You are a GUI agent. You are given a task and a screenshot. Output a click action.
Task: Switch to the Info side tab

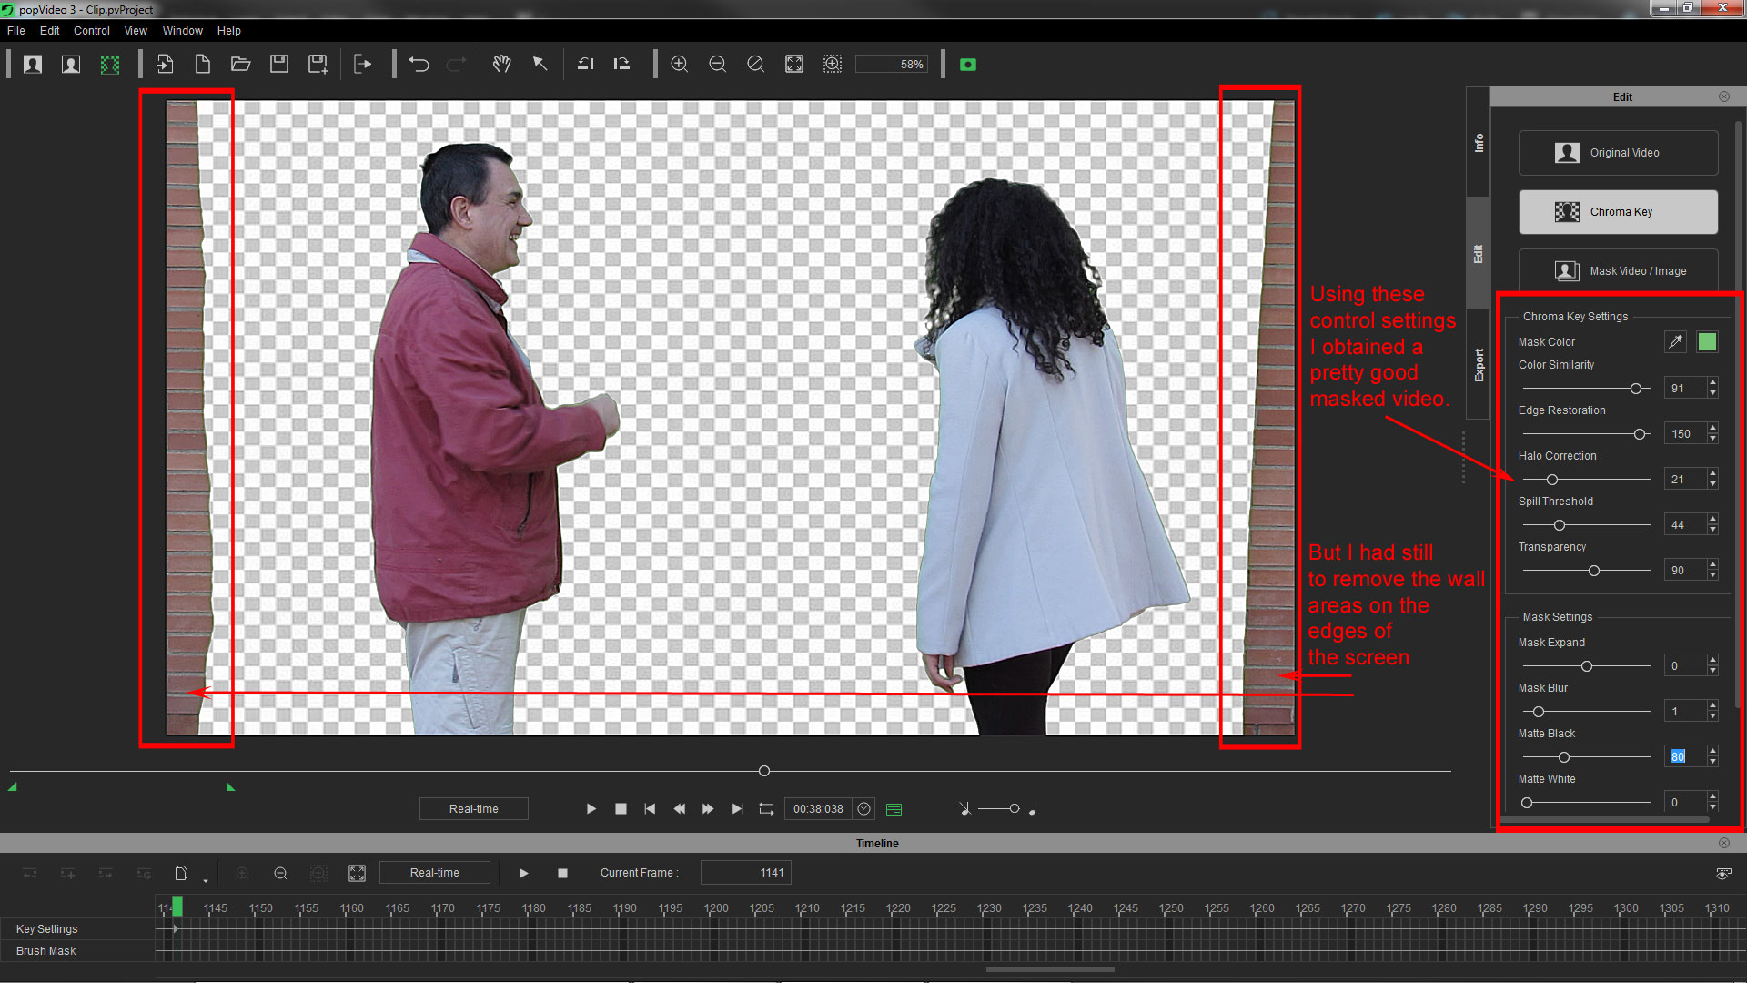point(1479,142)
